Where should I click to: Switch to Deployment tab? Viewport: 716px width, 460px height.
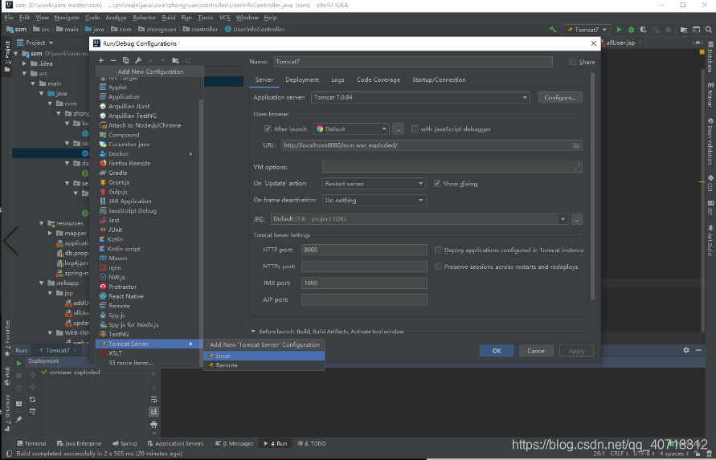(302, 79)
